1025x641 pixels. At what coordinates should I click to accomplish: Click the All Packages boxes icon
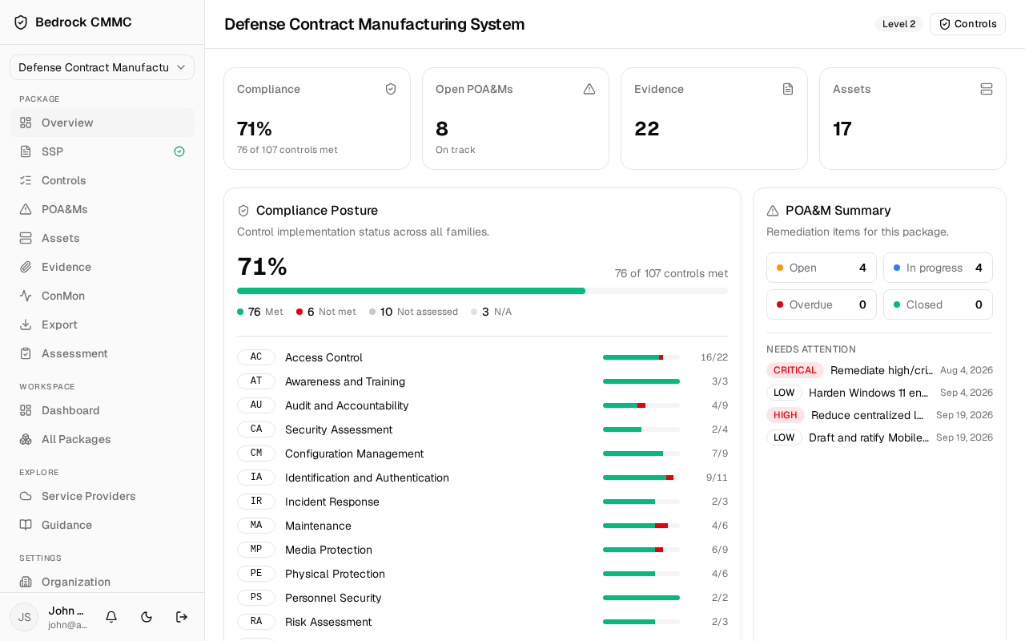point(26,439)
